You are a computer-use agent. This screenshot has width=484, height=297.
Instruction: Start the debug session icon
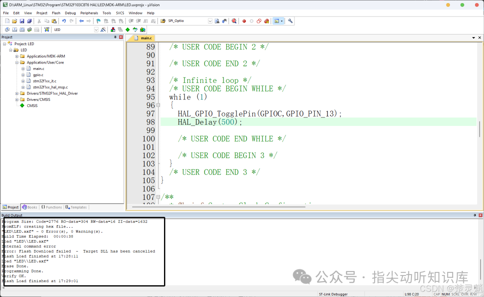234,21
